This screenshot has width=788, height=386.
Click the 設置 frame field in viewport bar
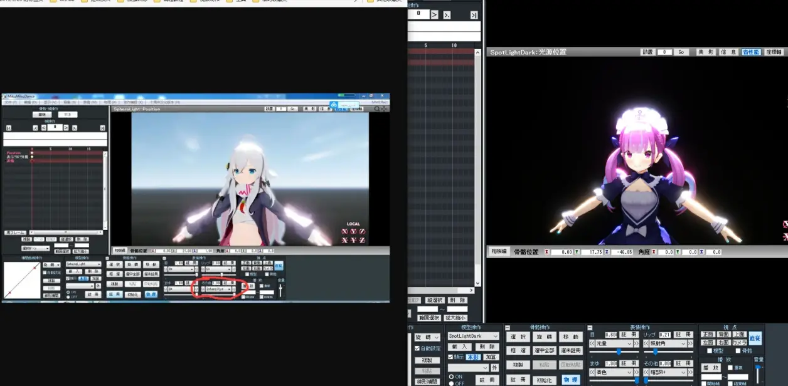coord(664,52)
